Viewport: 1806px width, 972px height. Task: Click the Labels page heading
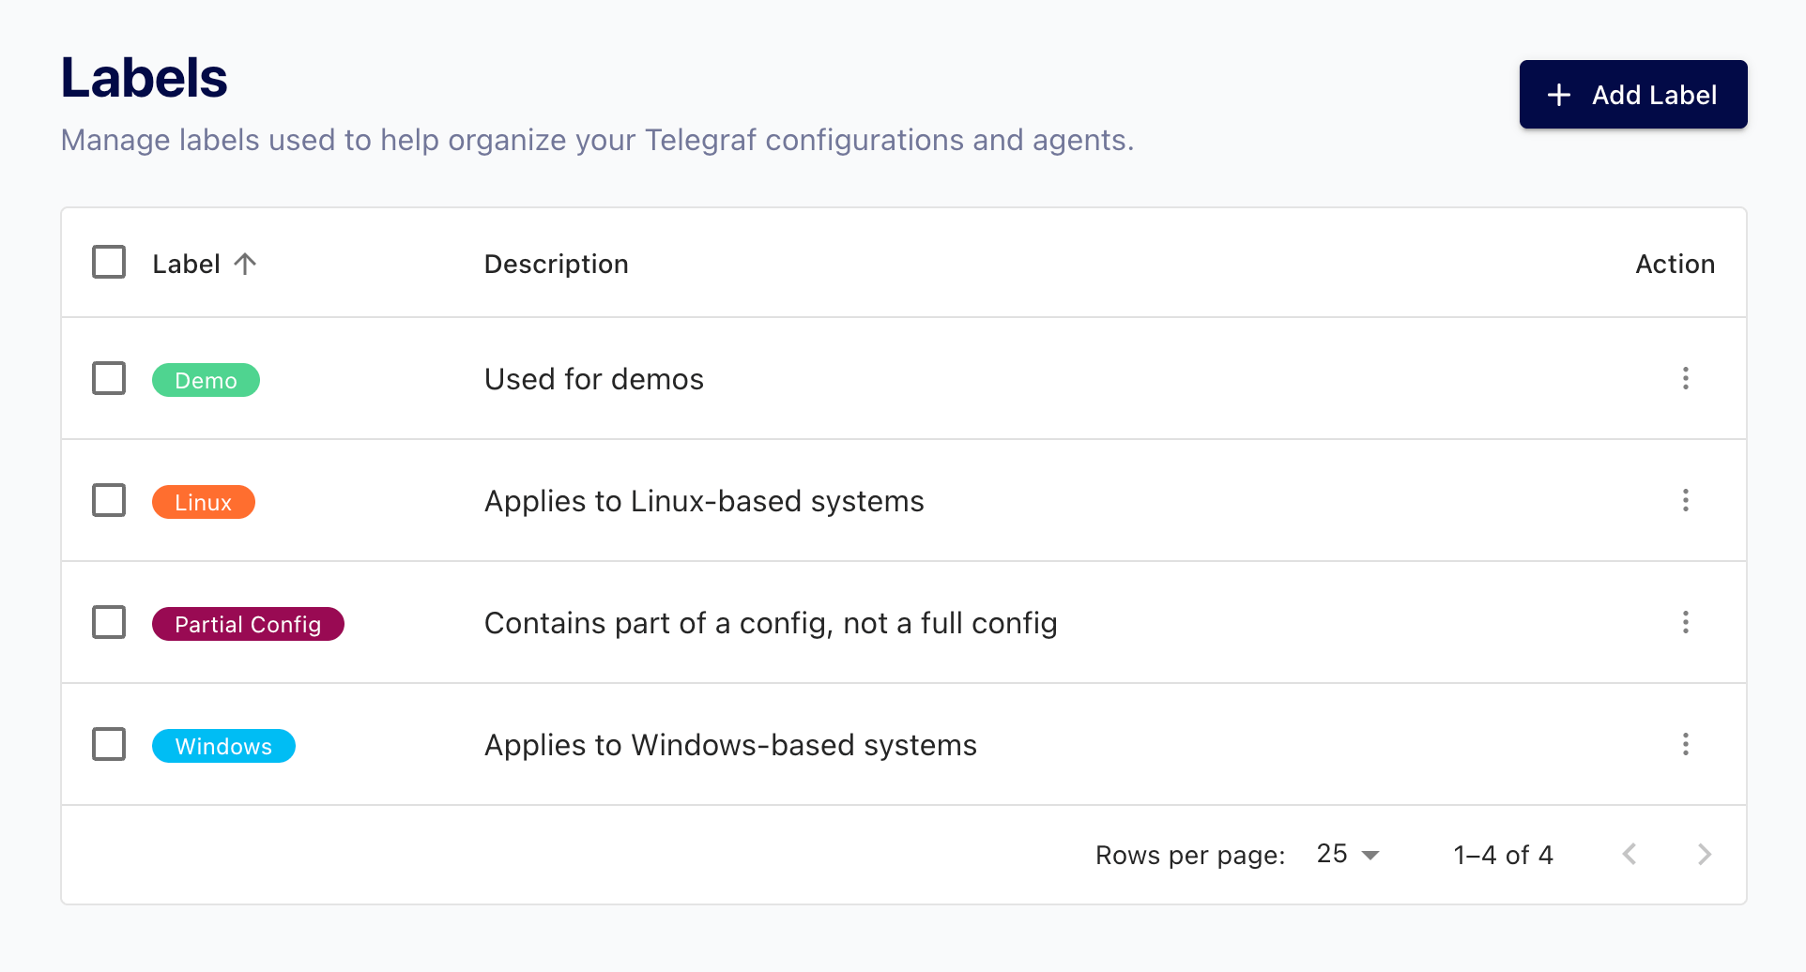point(144,77)
